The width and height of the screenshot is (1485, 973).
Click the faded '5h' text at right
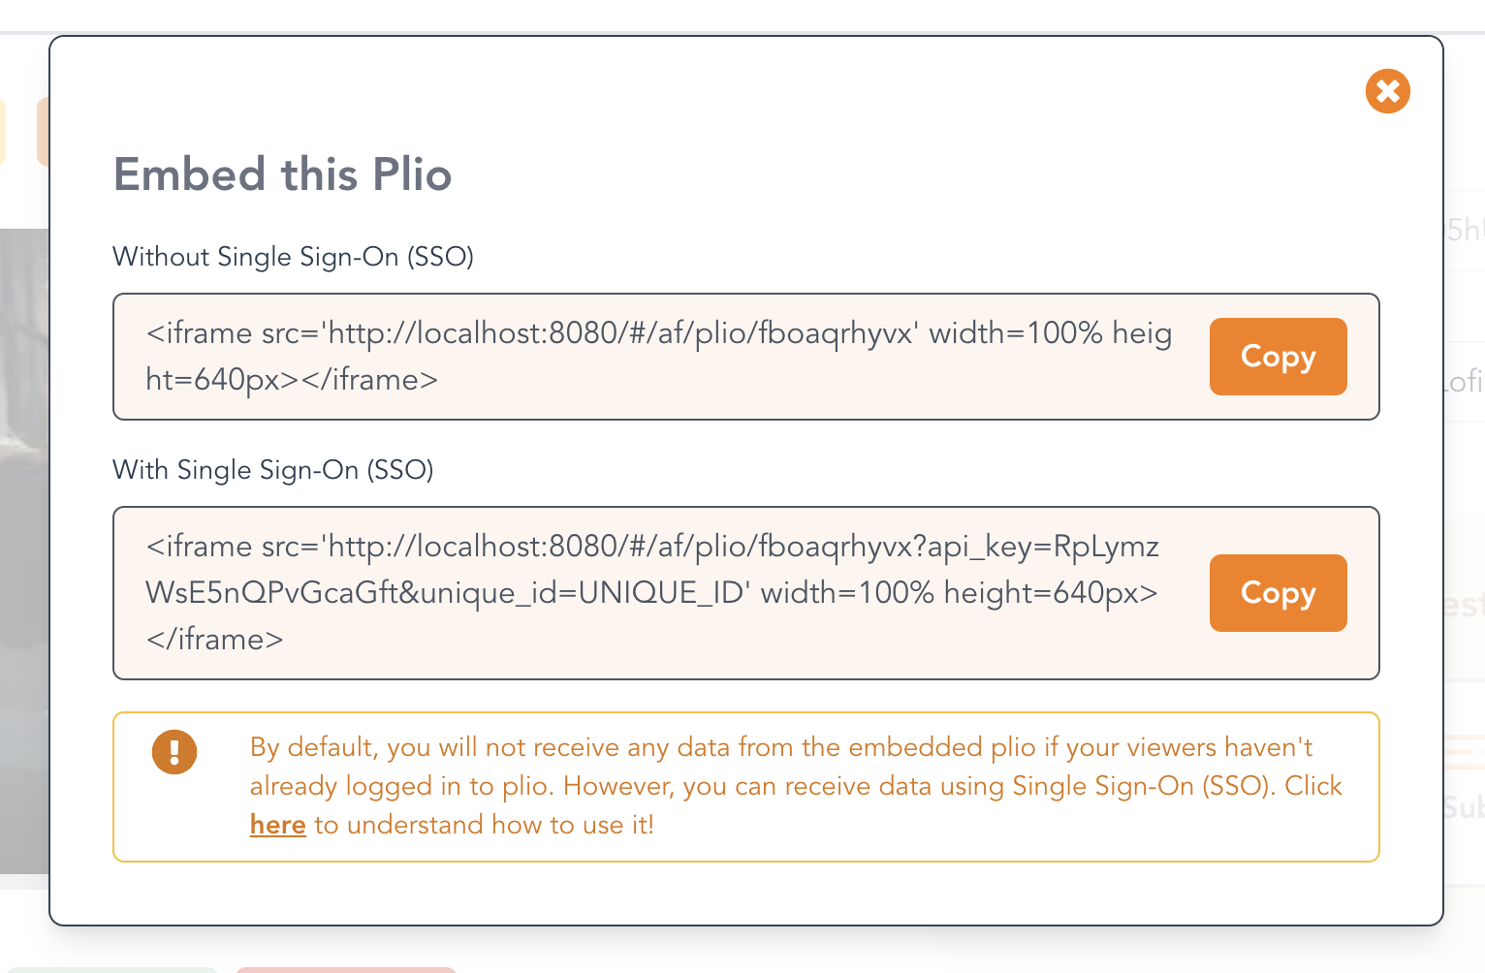click(1464, 231)
